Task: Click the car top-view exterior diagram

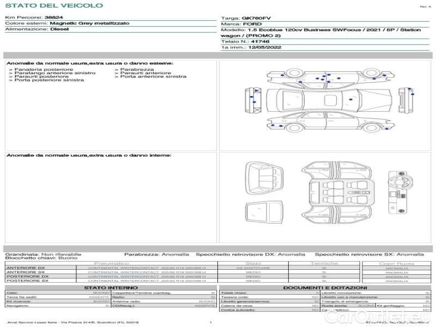Action: 329,100
